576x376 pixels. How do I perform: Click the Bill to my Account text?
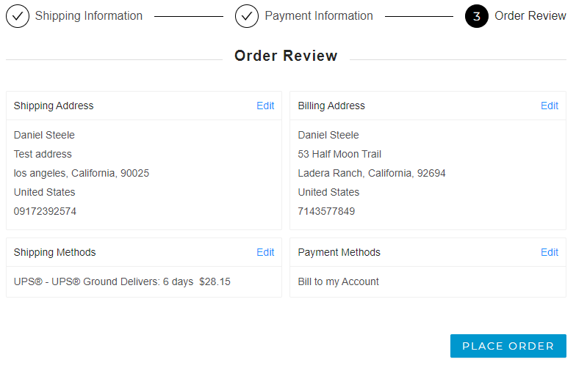(x=338, y=281)
